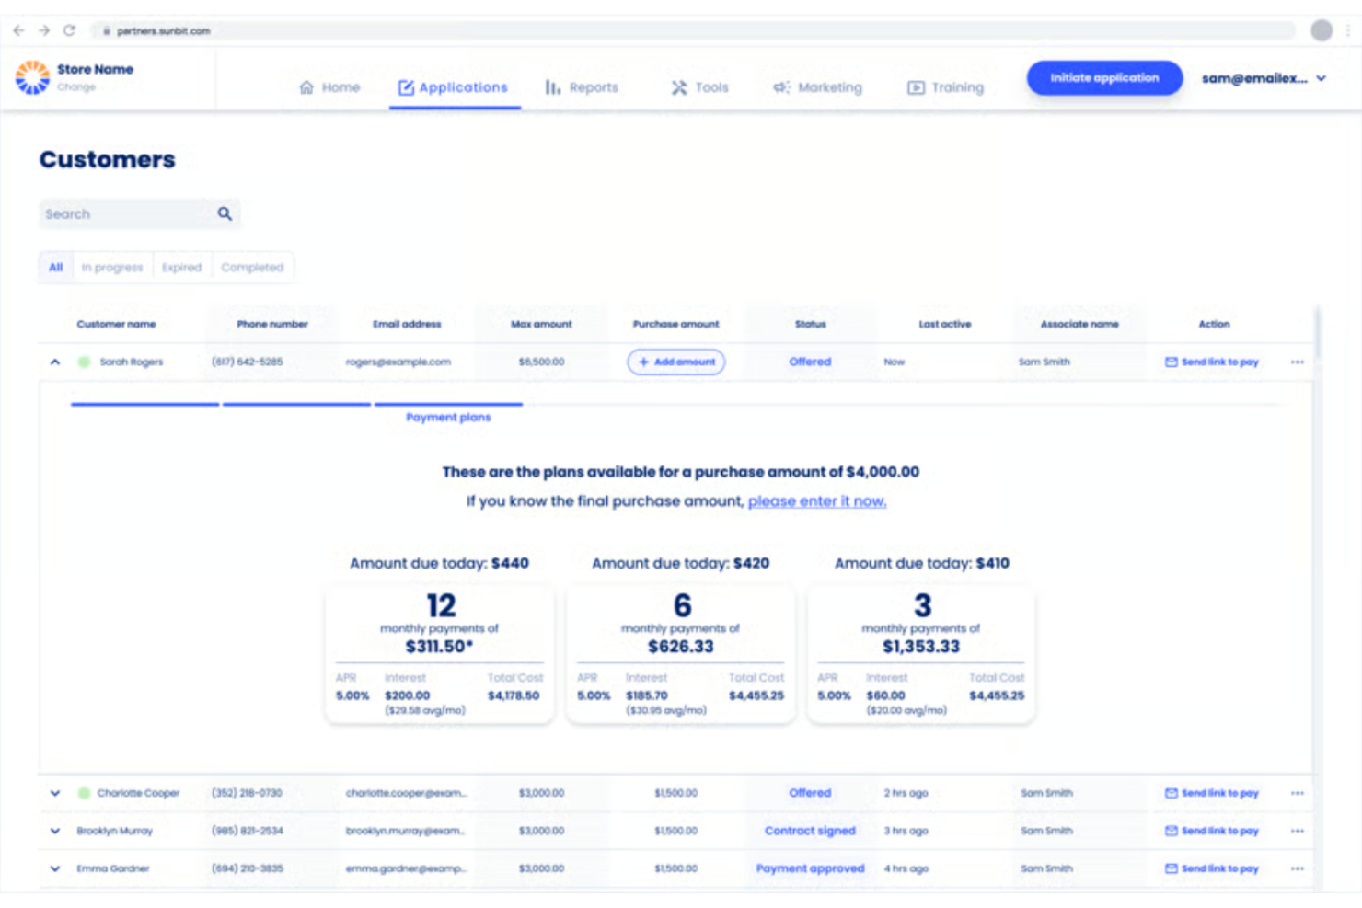The width and height of the screenshot is (1362, 908).
Task: Switch to the Completed tab
Action: pyautogui.click(x=253, y=267)
